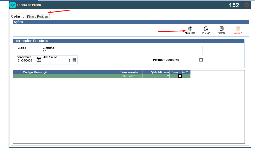This screenshot has width=255, height=150.
Task: Switch to the Filtros / Produtos tab
Action: pos(38,17)
